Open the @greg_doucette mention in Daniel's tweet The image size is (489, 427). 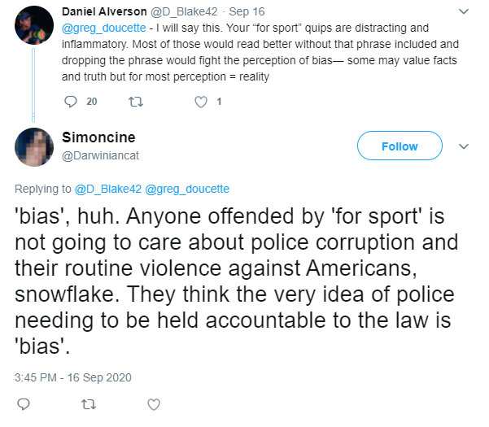point(104,28)
